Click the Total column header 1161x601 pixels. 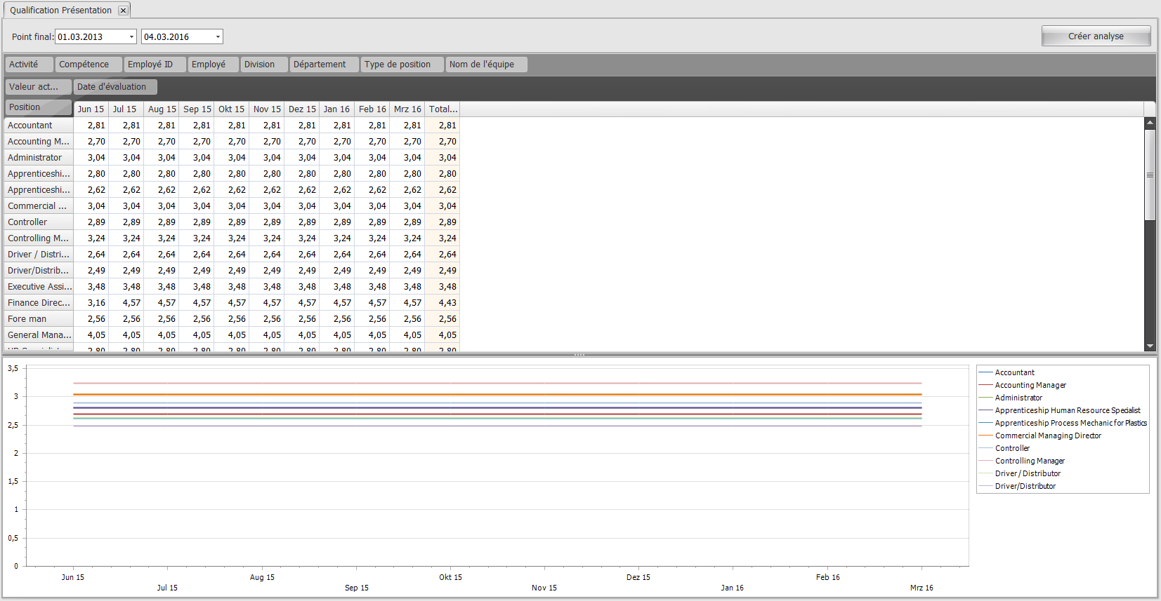442,109
